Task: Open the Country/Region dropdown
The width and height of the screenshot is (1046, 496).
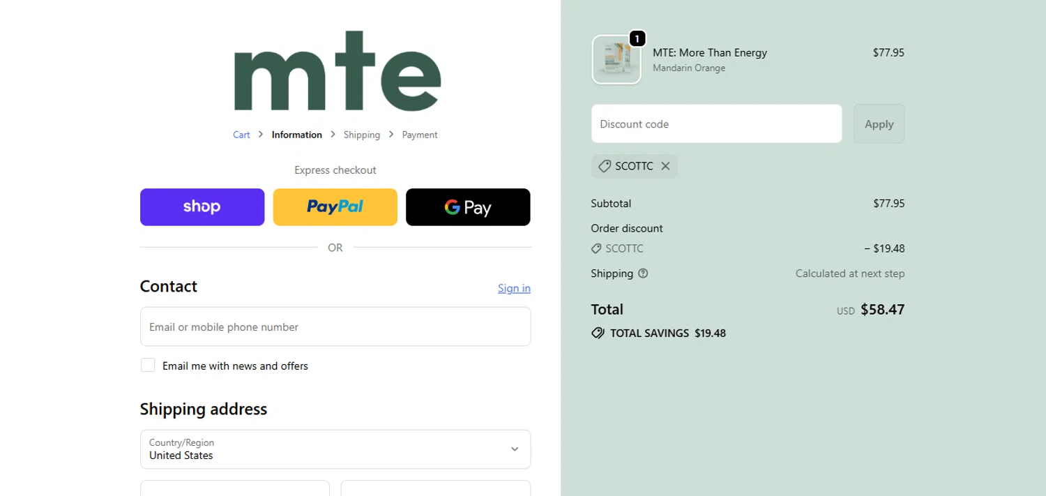Action: 335,449
